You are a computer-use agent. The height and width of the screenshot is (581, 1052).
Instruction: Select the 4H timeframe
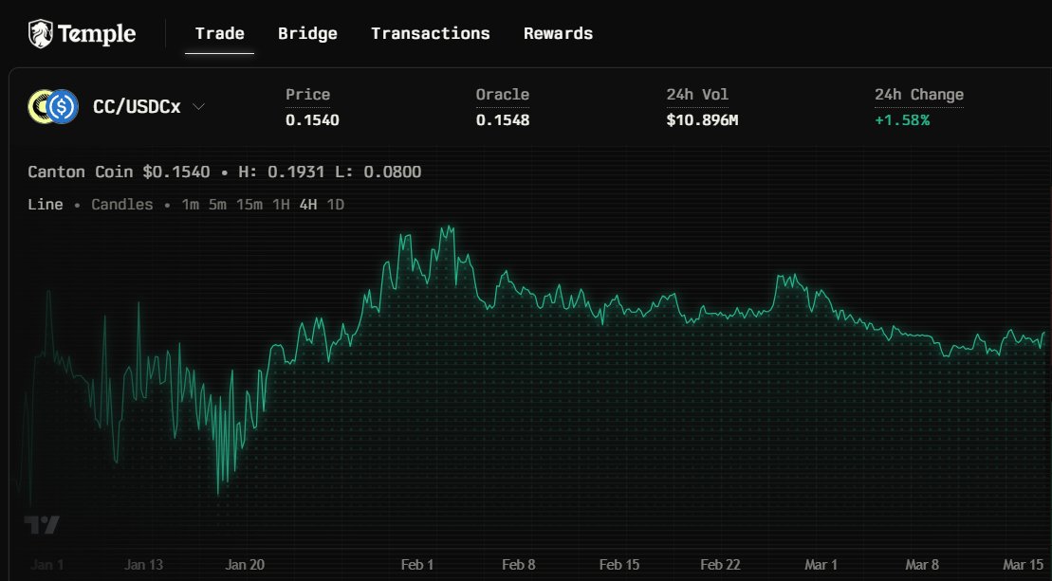[x=308, y=205]
